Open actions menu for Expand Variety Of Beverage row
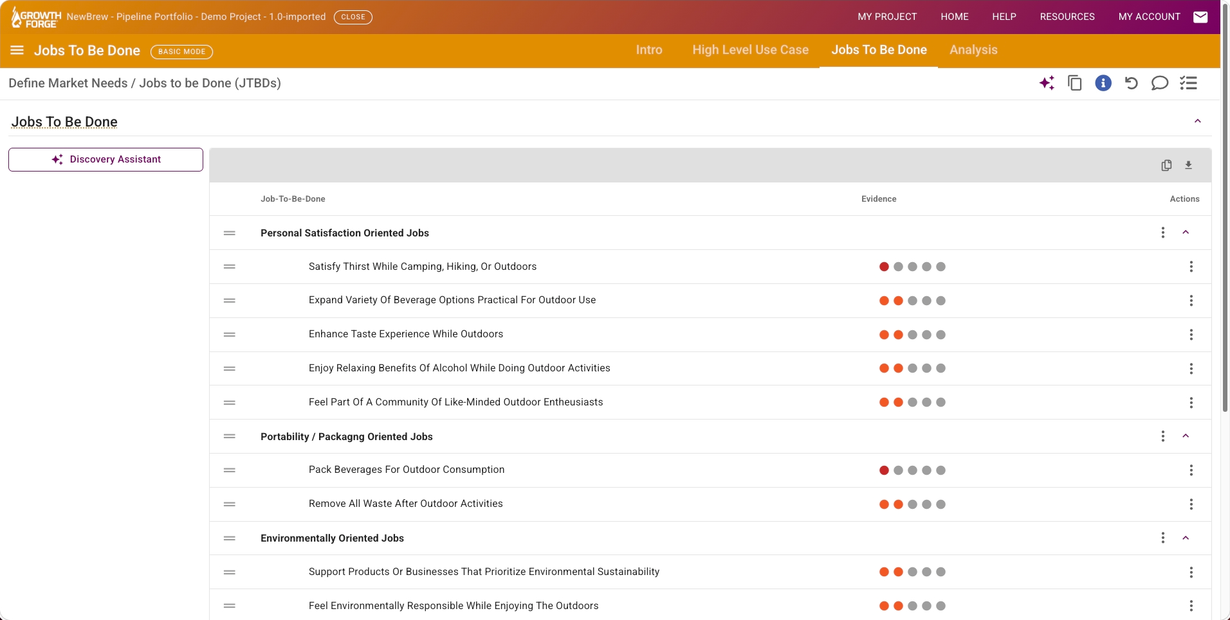The image size is (1230, 620). tap(1191, 301)
